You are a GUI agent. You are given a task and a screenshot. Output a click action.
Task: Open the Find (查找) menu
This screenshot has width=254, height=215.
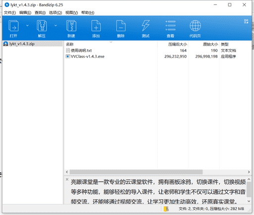tap(40, 13)
